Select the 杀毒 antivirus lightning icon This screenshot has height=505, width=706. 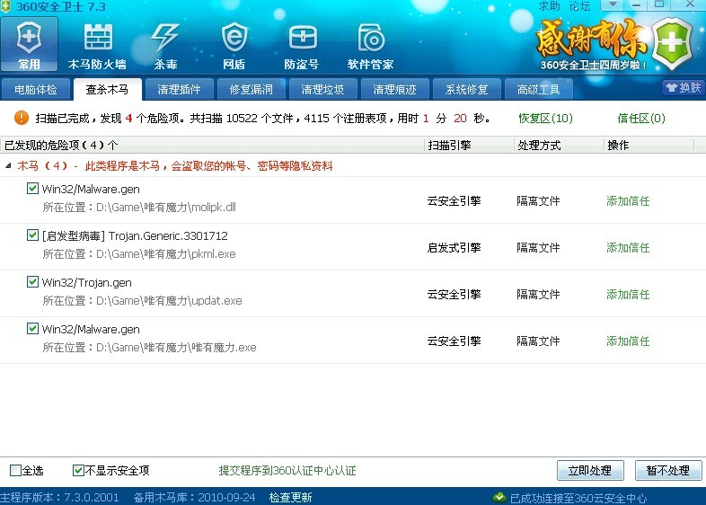pos(166,45)
